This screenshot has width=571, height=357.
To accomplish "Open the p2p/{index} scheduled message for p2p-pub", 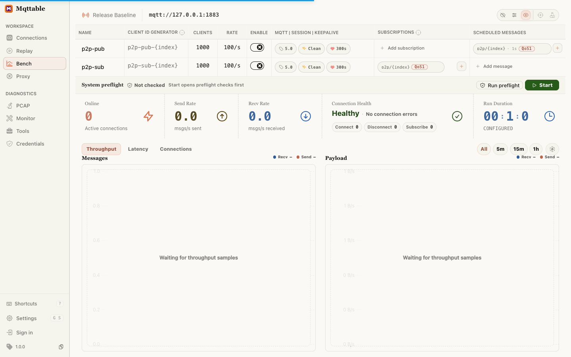I will coord(512,48).
